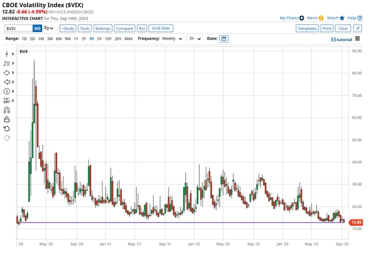Open the Alerts link
Image resolution: width=369 pixels, height=254 pixels.
[312, 18]
